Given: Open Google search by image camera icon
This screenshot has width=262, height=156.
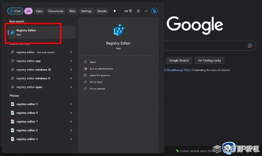Looking at the screenshot, I should click(x=250, y=45).
